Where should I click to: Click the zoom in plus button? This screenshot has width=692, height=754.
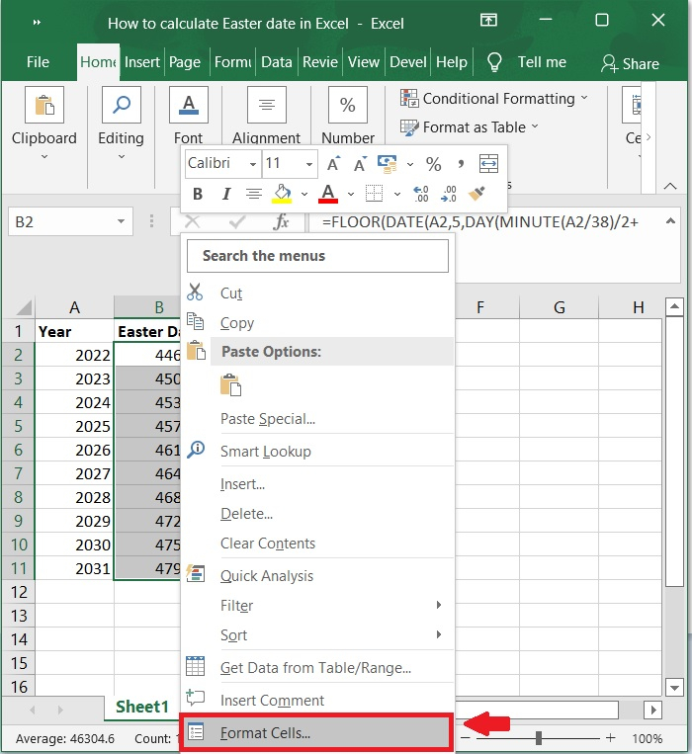tap(610, 737)
